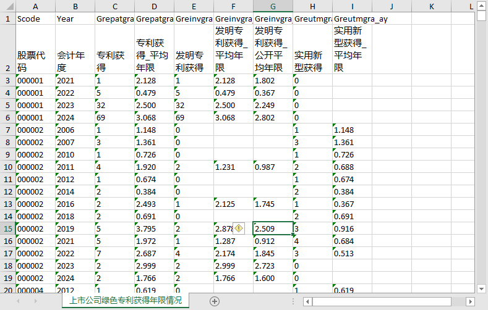Viewport: 488px width, 310px height.
Task: Click cell D8 containing 1.361
Action: [154, 142]
